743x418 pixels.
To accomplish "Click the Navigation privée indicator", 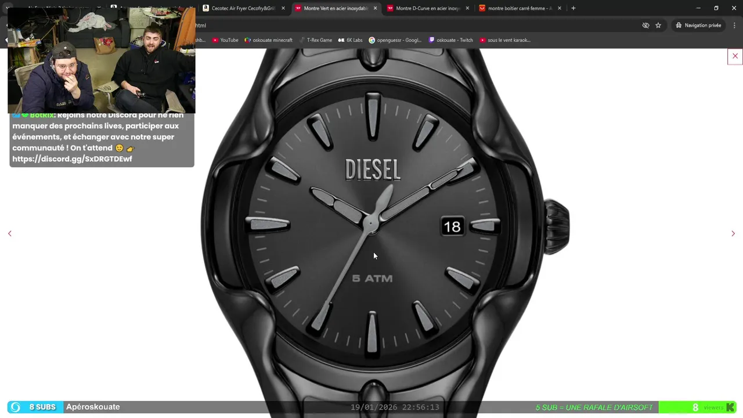I will click(698, 26).
